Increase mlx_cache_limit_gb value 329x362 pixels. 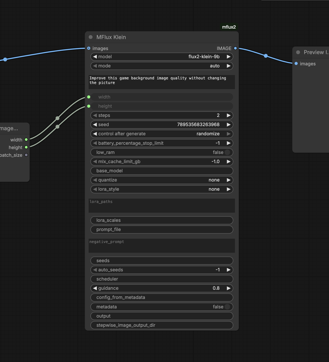(x=229, y=162)
